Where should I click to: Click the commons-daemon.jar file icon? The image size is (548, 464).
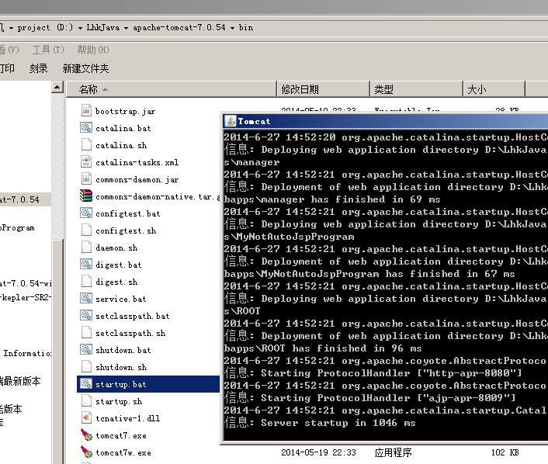pyautogui.click(x=86, y=179)
